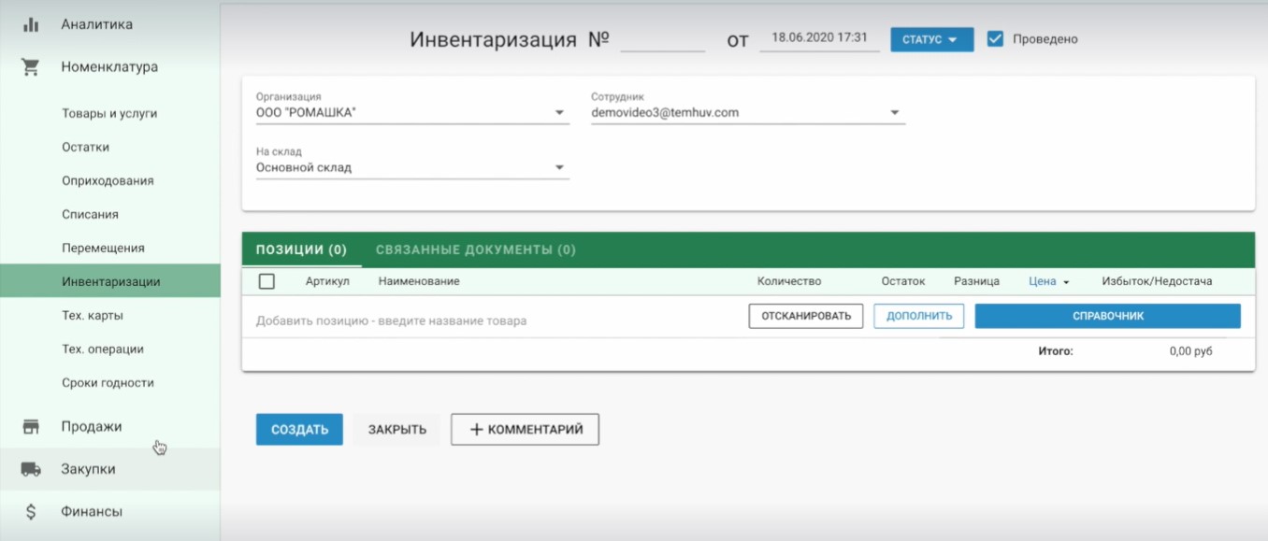Go to Оприходования in sidebar

(x=108, y=180)
